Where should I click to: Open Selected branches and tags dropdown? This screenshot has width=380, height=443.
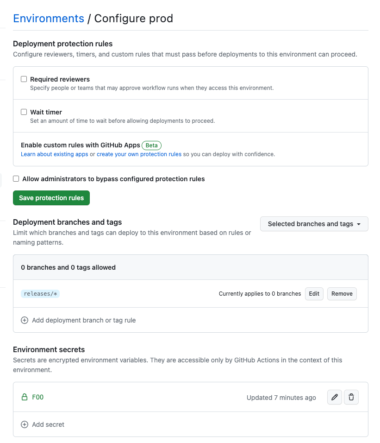tap(314, 224)
